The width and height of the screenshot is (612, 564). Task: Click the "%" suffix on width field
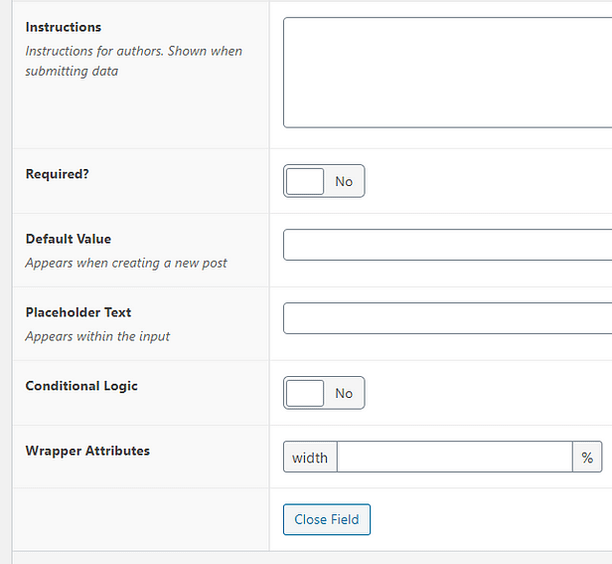[x=587, y=458]
